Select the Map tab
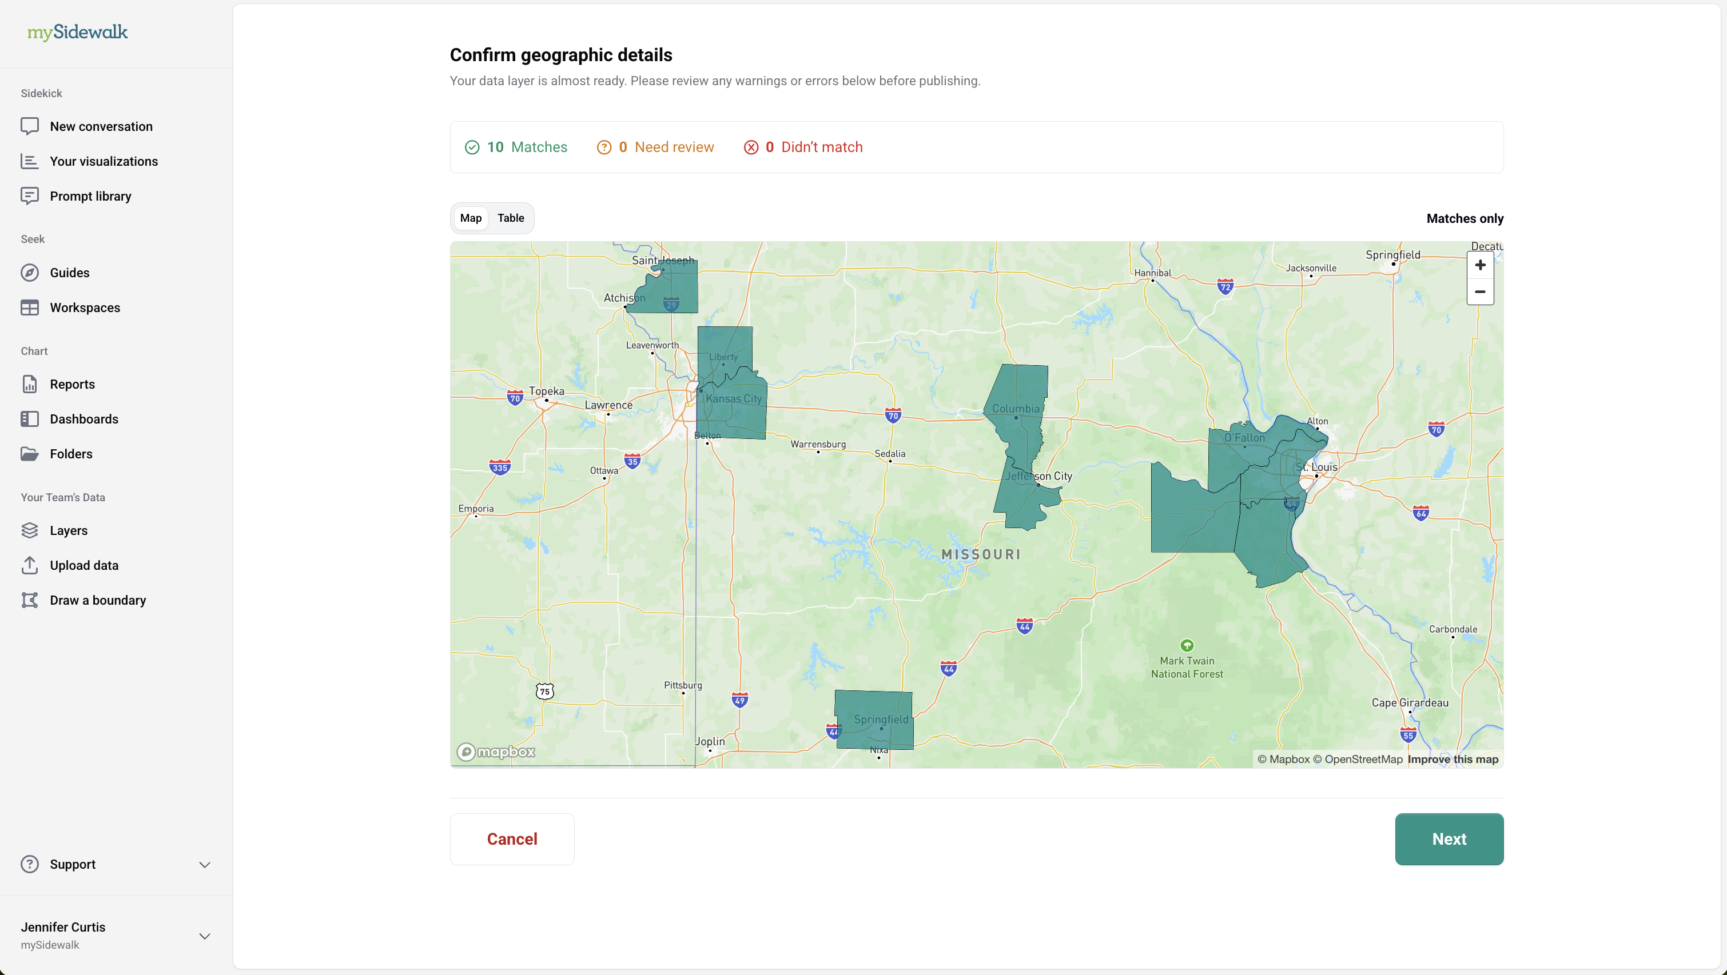Image resolution: width=1727 pixels, height=975 pixels. click(471, 218)
